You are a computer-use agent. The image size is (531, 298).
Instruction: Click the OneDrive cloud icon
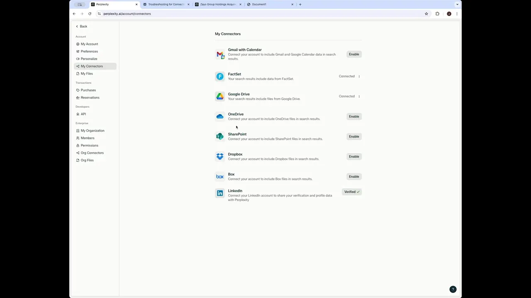(220, 116)
